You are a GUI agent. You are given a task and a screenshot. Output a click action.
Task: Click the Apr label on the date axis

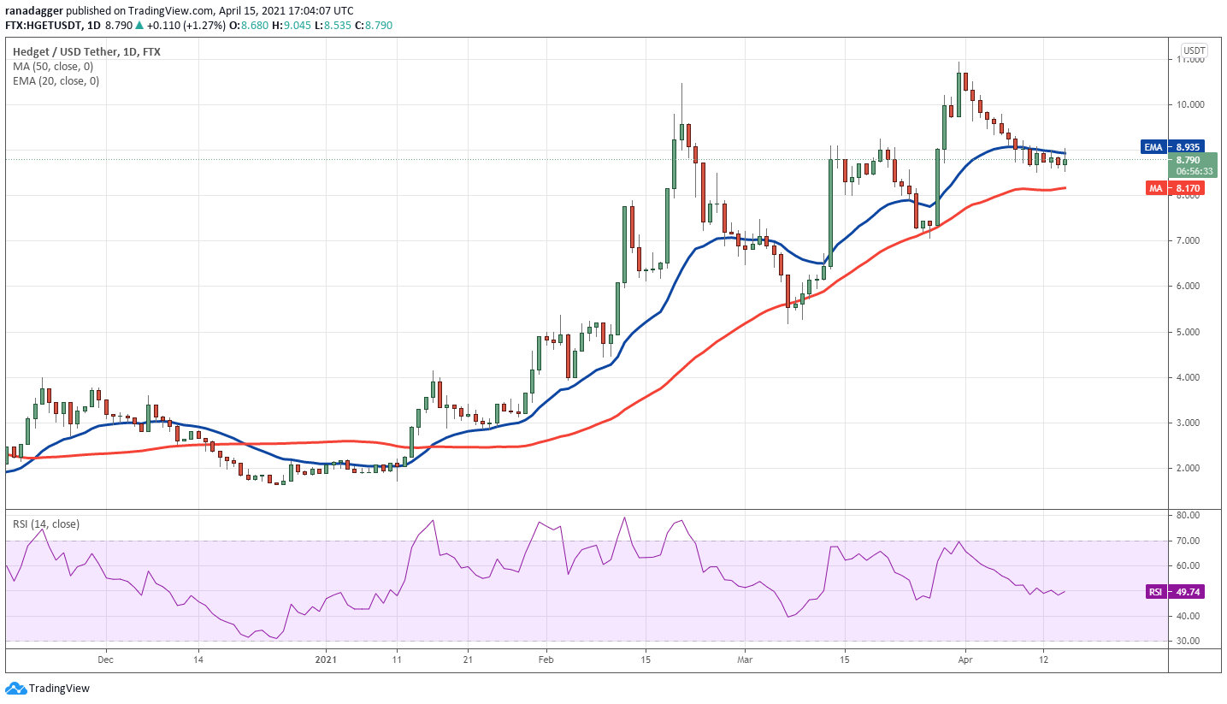coord(964,660)
